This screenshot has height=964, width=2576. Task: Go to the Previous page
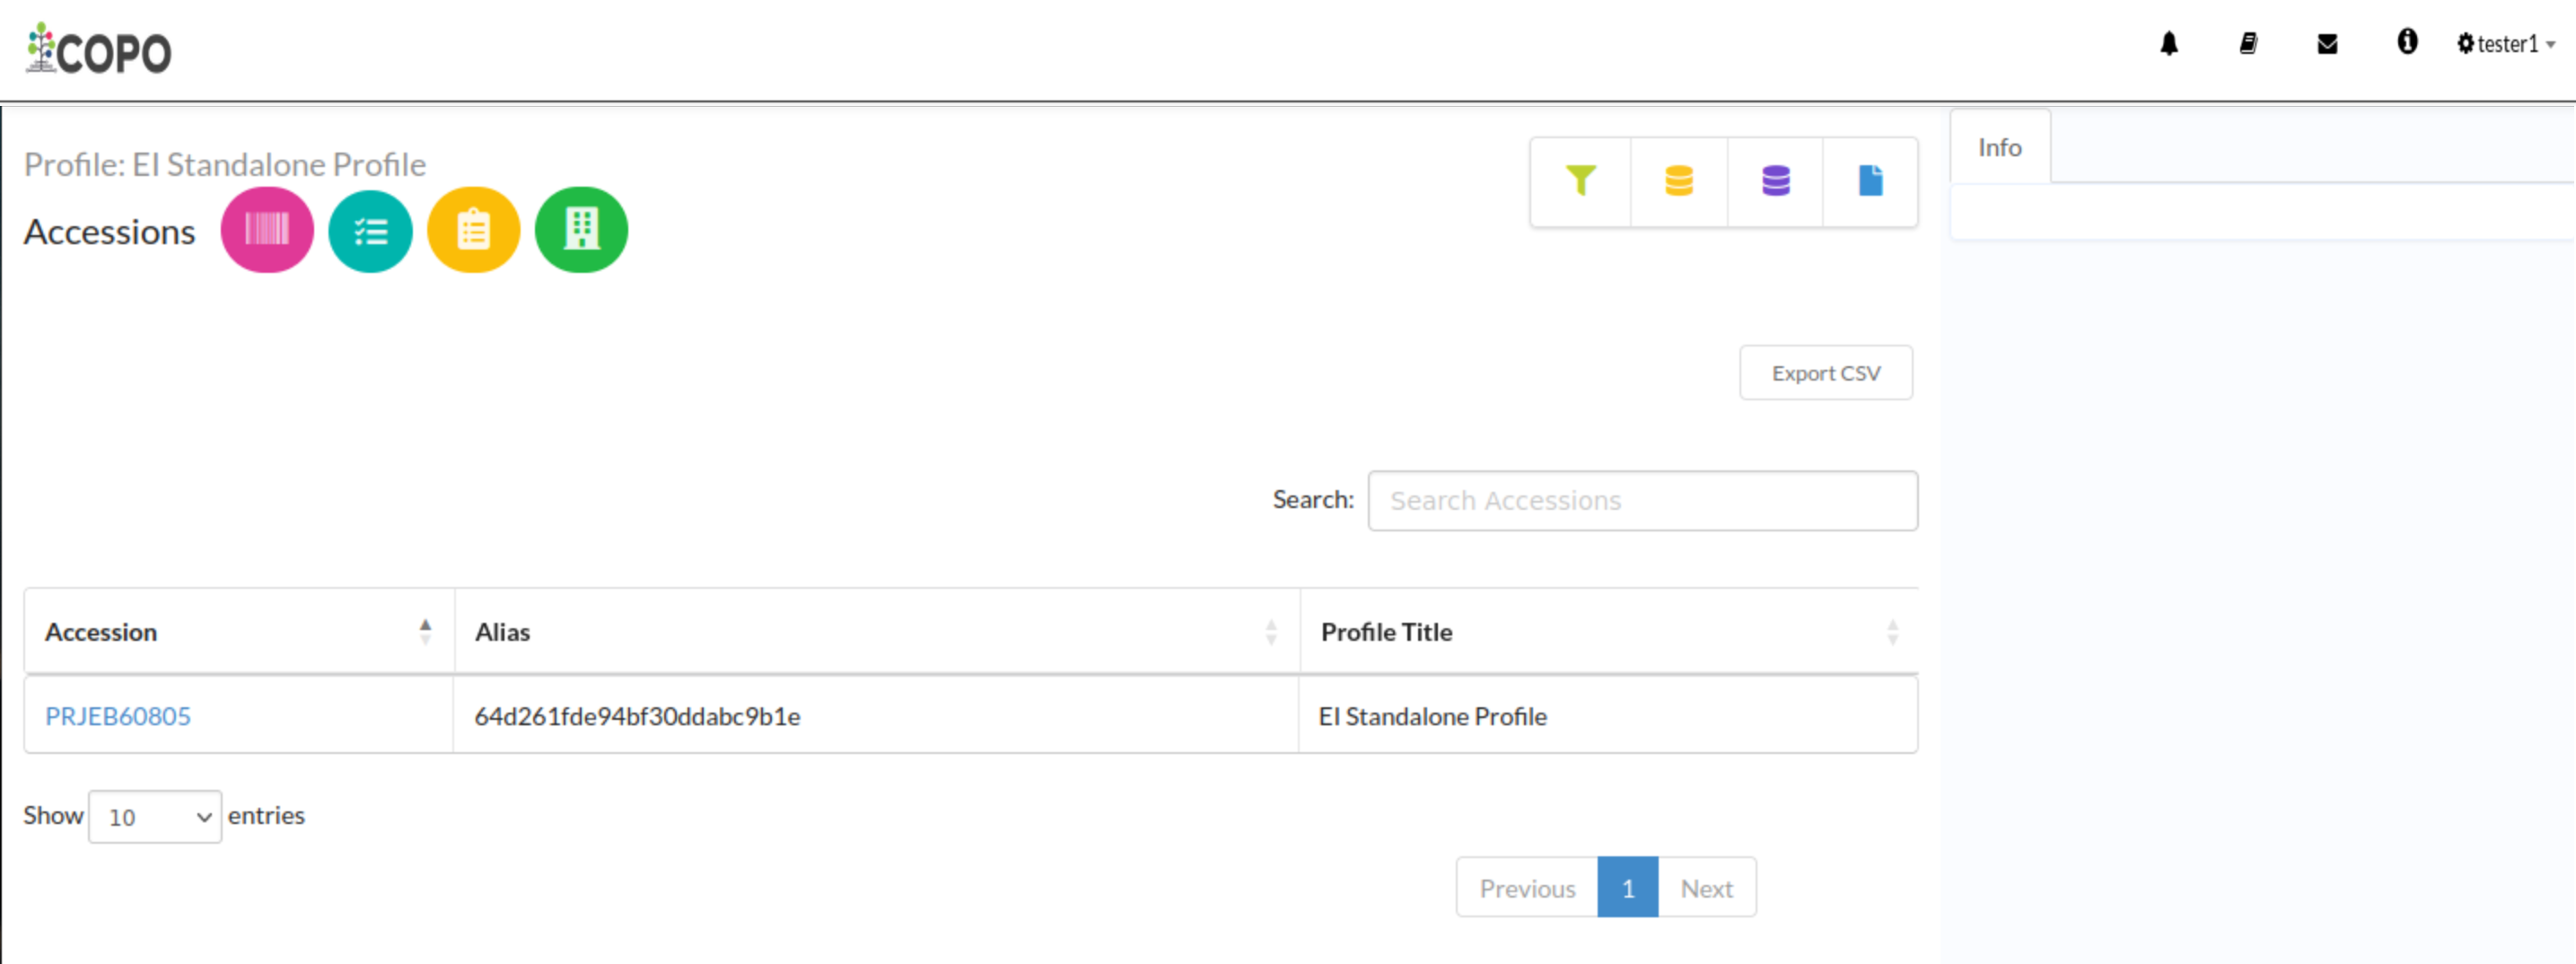tap(1527, 888)
